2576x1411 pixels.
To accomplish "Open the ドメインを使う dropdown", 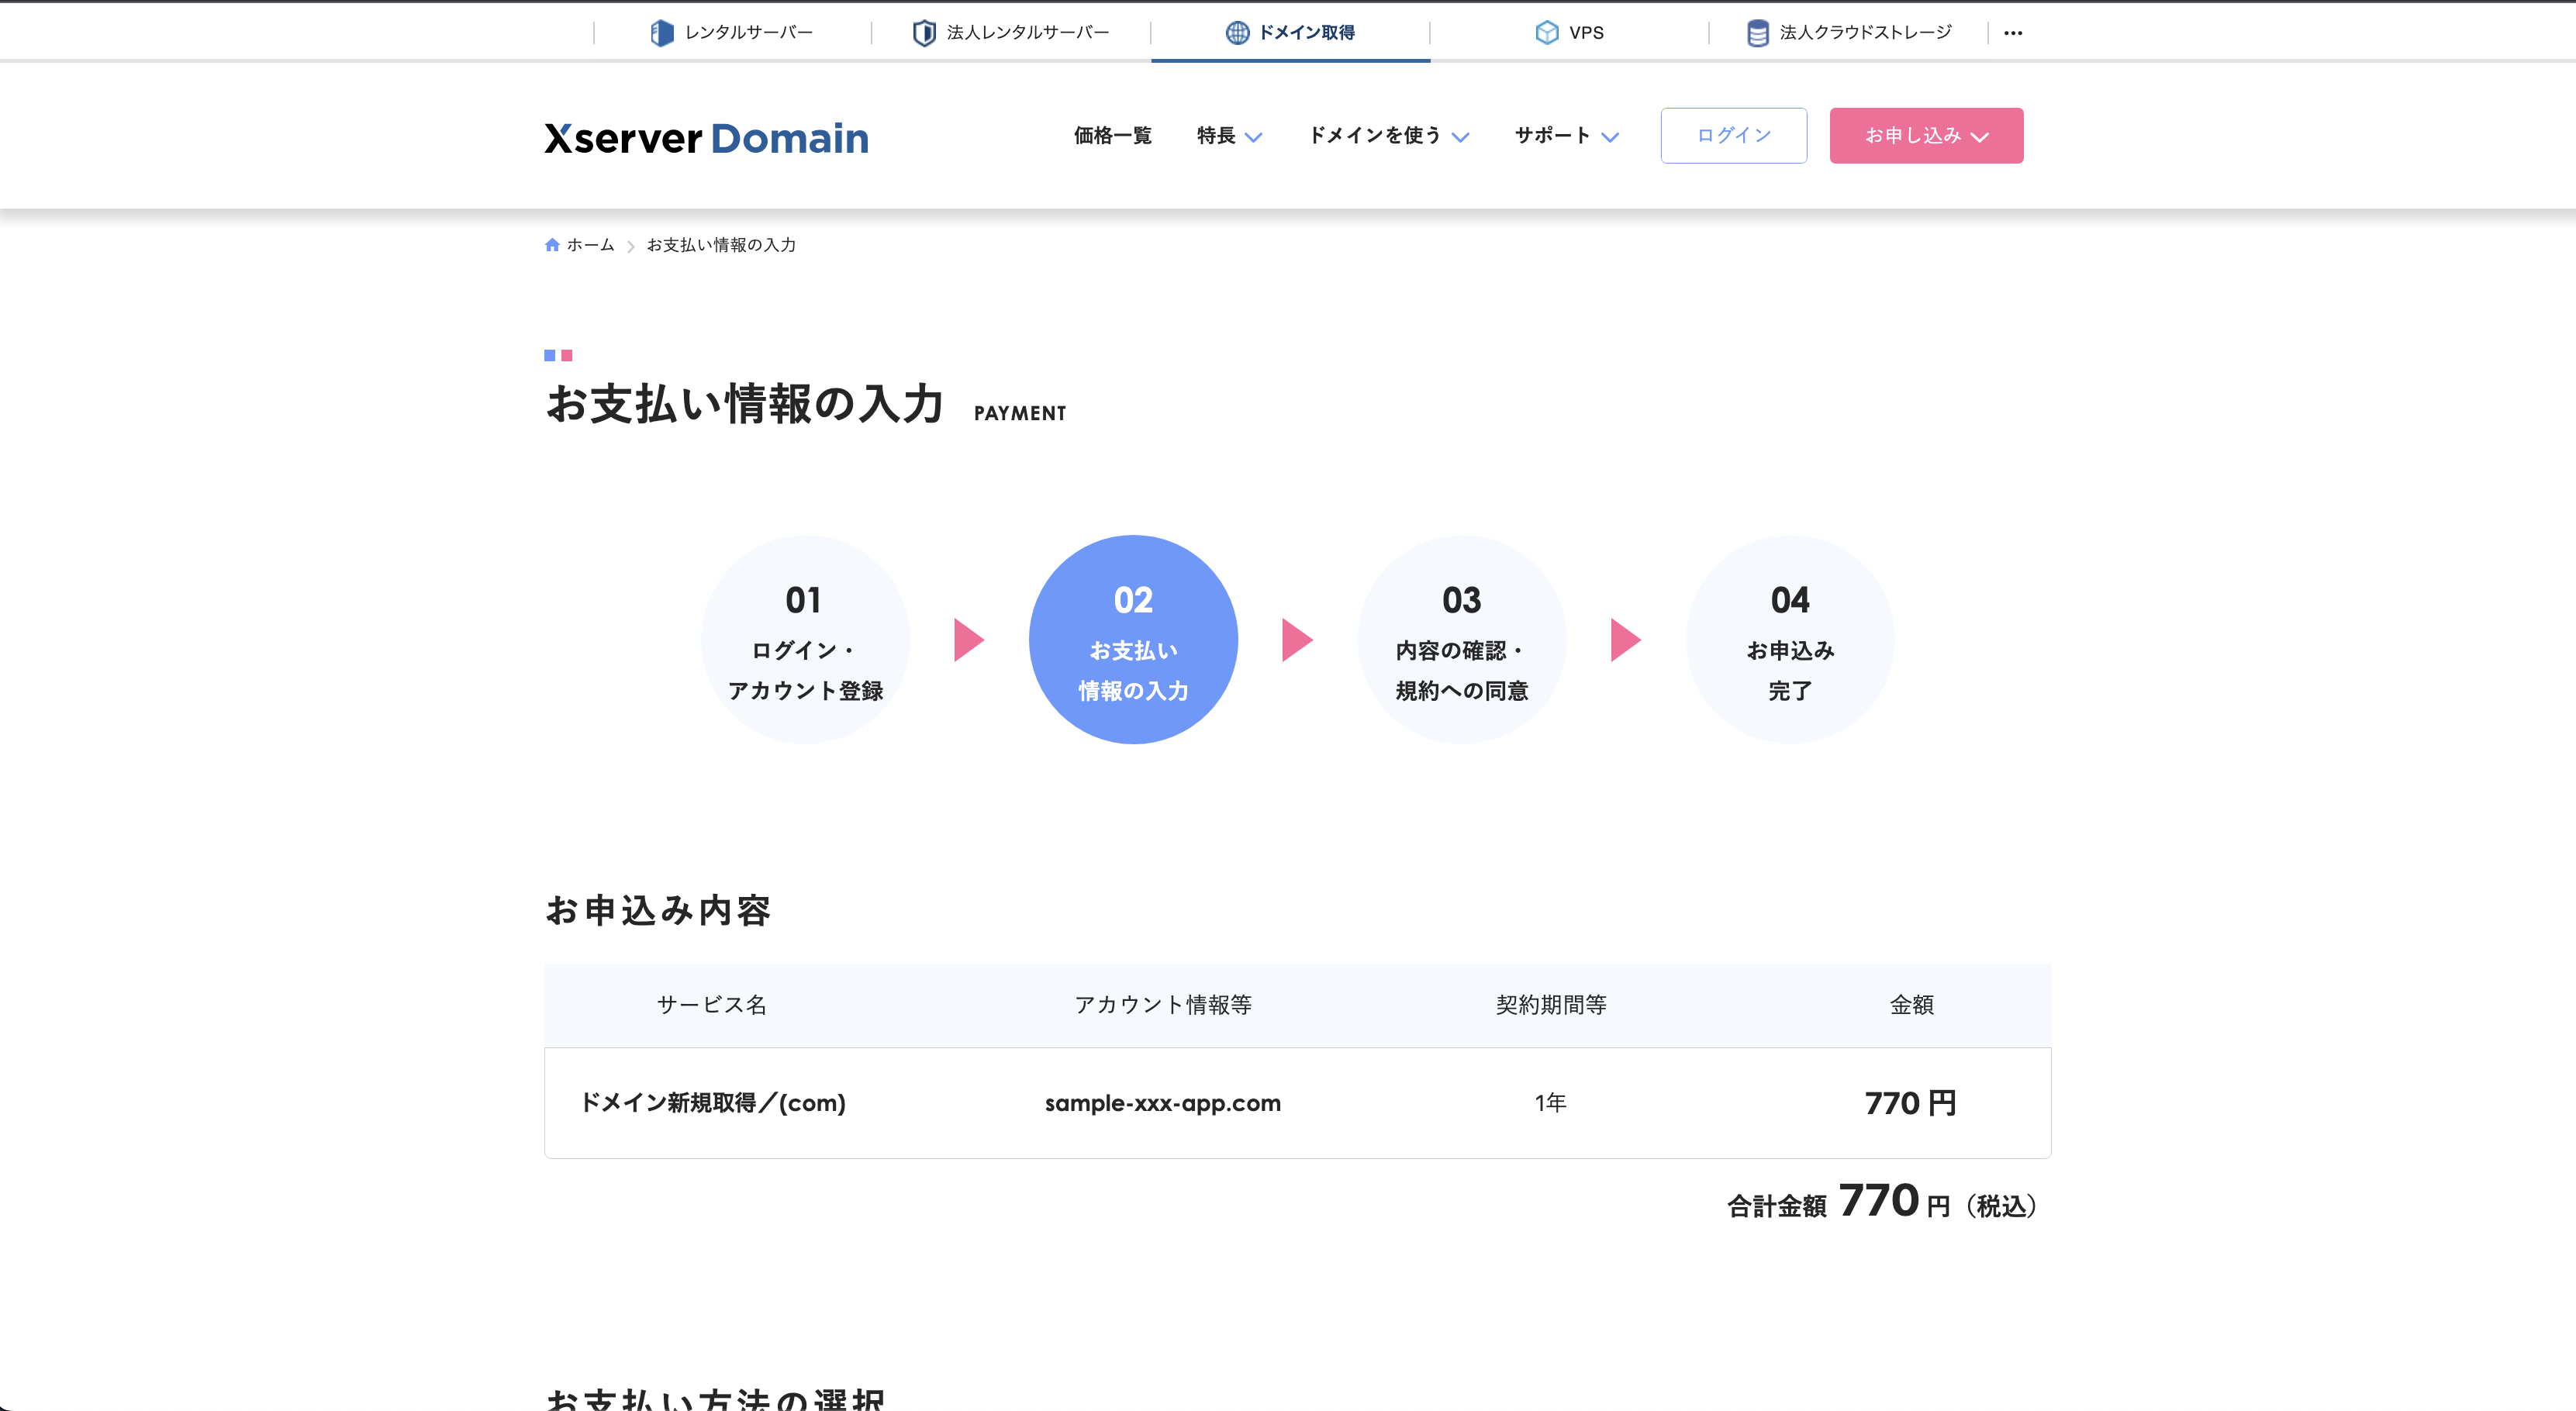I will pos(1388,136).
